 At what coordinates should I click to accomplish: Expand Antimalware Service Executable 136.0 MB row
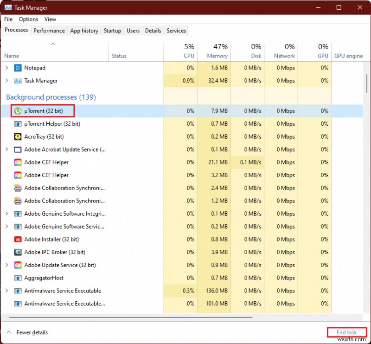7,291
